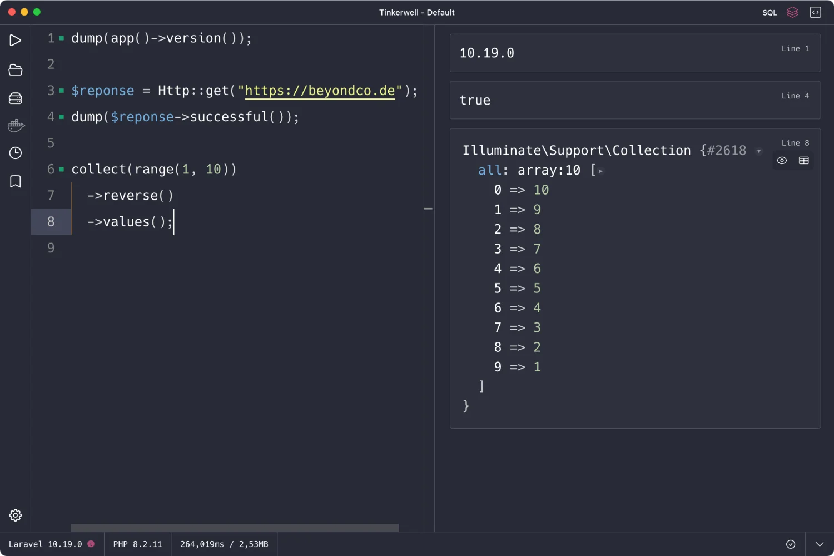Open the https://beyondco.de link in code

click(320, 91)
